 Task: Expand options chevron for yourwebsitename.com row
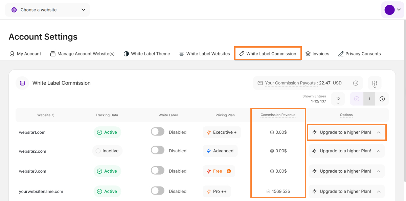coord(379,192)
